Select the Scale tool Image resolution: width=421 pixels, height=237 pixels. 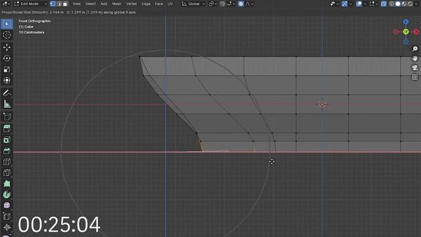(7, 69)
